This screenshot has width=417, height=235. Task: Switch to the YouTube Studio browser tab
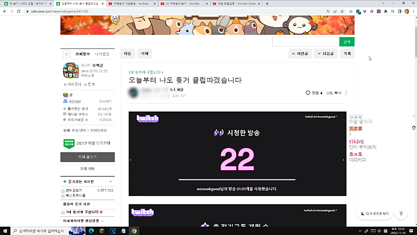(x=237, y=4)
